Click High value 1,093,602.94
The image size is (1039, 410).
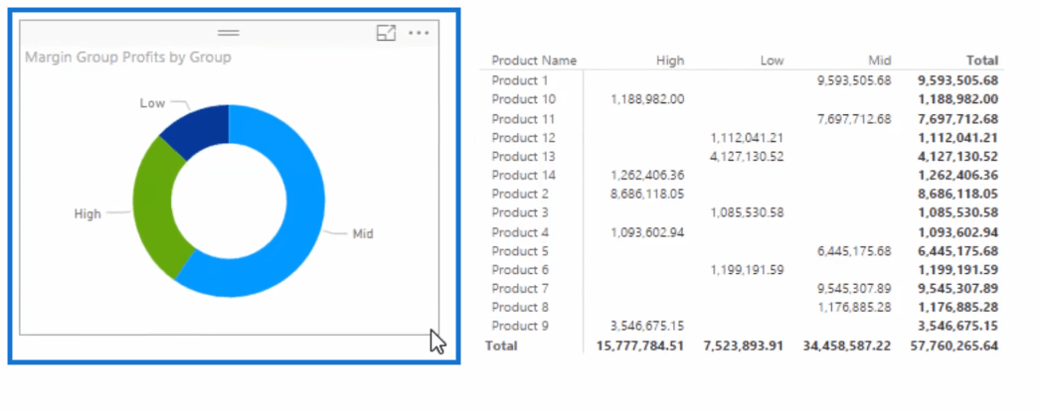point(647,232)
